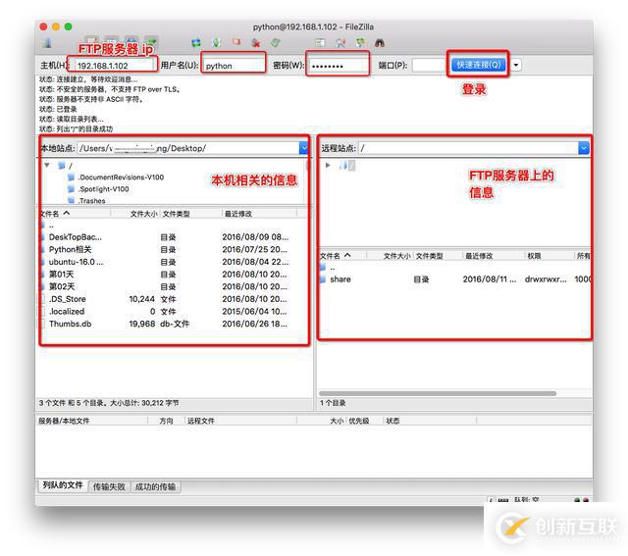Click the root folder icon in local tree
Viewport: 628px width, 556px height.
[x=62, y=166]
